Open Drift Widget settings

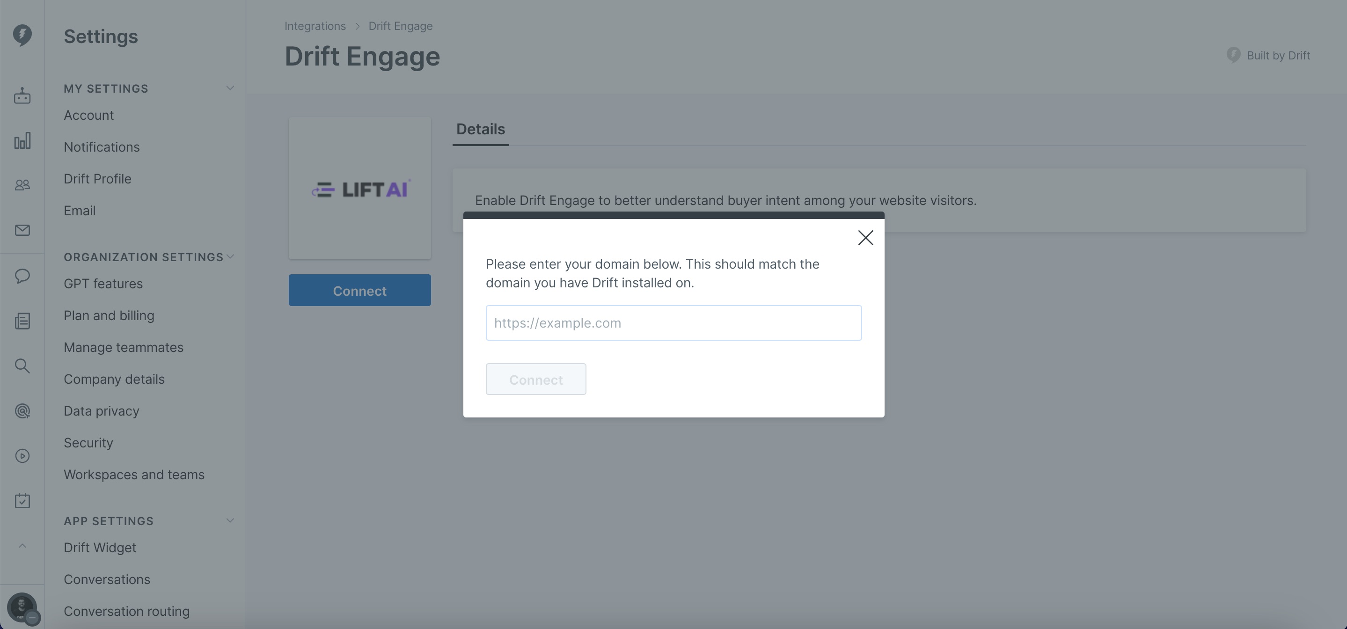coord(100,548)
